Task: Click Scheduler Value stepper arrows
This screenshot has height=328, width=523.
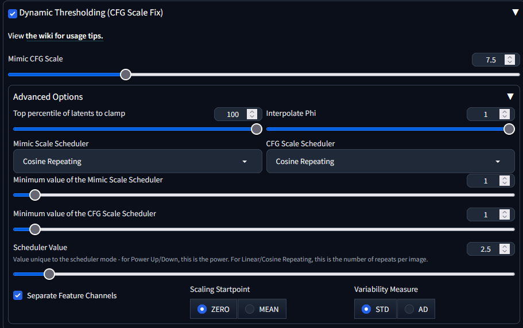Action: tap(504, 249)
